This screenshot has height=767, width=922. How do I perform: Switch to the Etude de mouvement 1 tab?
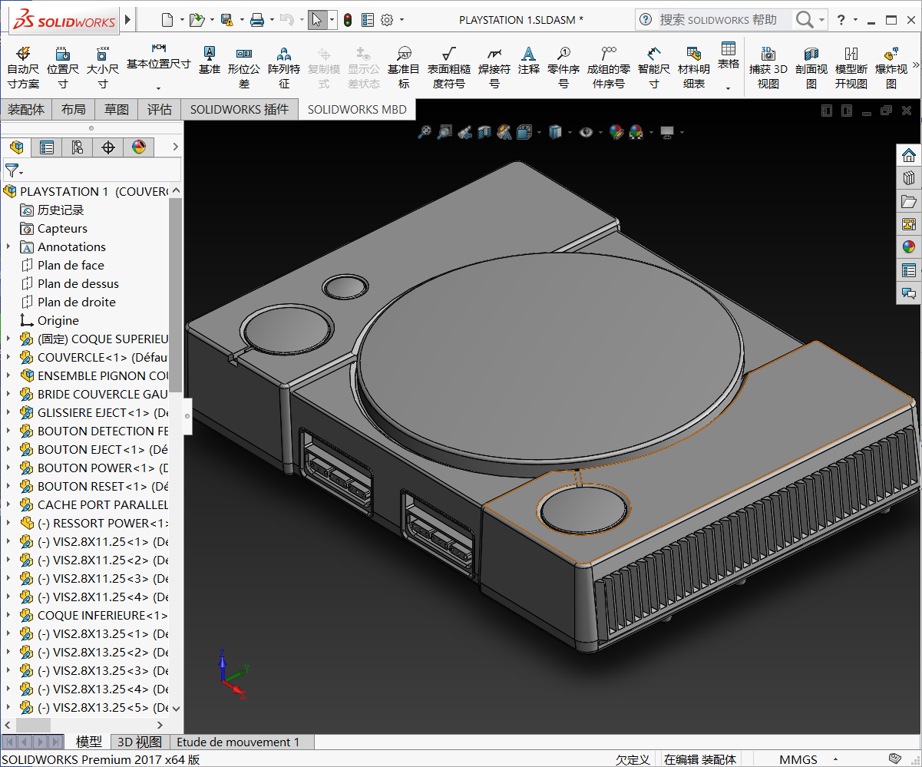238,742
